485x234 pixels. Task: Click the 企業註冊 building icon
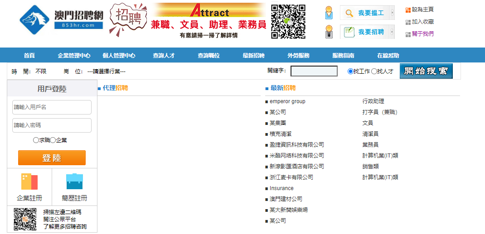point(29,181)
